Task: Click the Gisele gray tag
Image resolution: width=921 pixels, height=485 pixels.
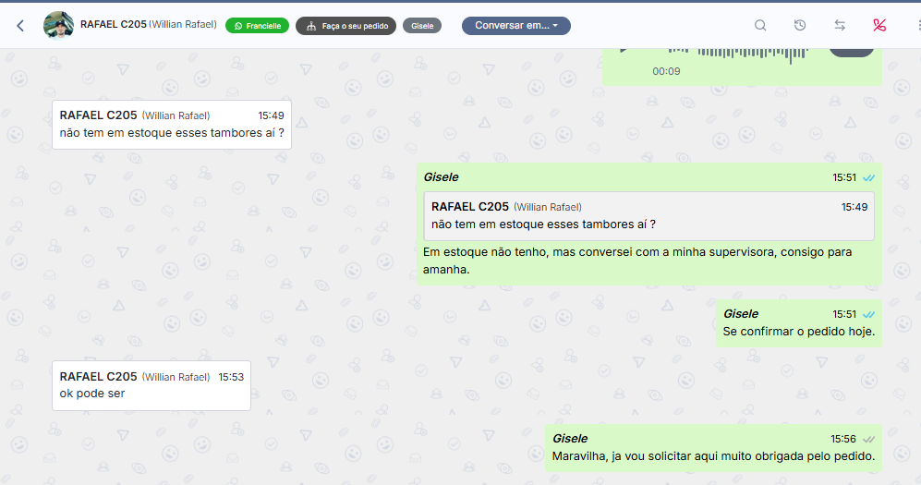Action: (422, 26)
